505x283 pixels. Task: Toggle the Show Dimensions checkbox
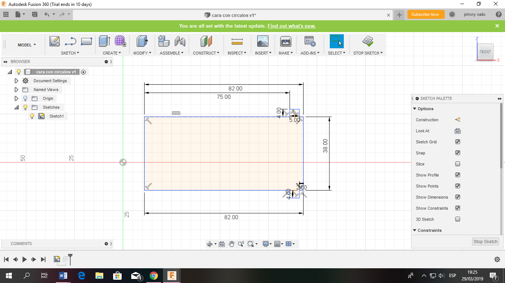pos(458,197)
